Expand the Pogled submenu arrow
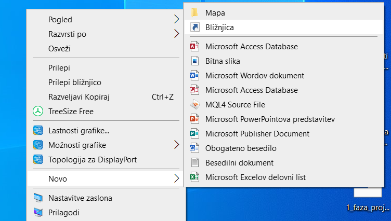The height and width of the screenshot is (221, 391). (x=176, y=20)
